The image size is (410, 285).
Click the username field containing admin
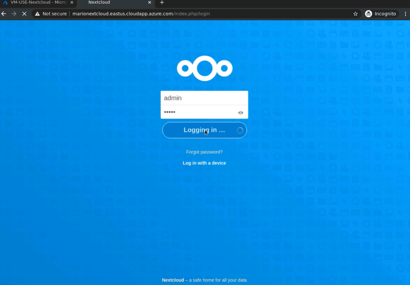click(204, 98)
